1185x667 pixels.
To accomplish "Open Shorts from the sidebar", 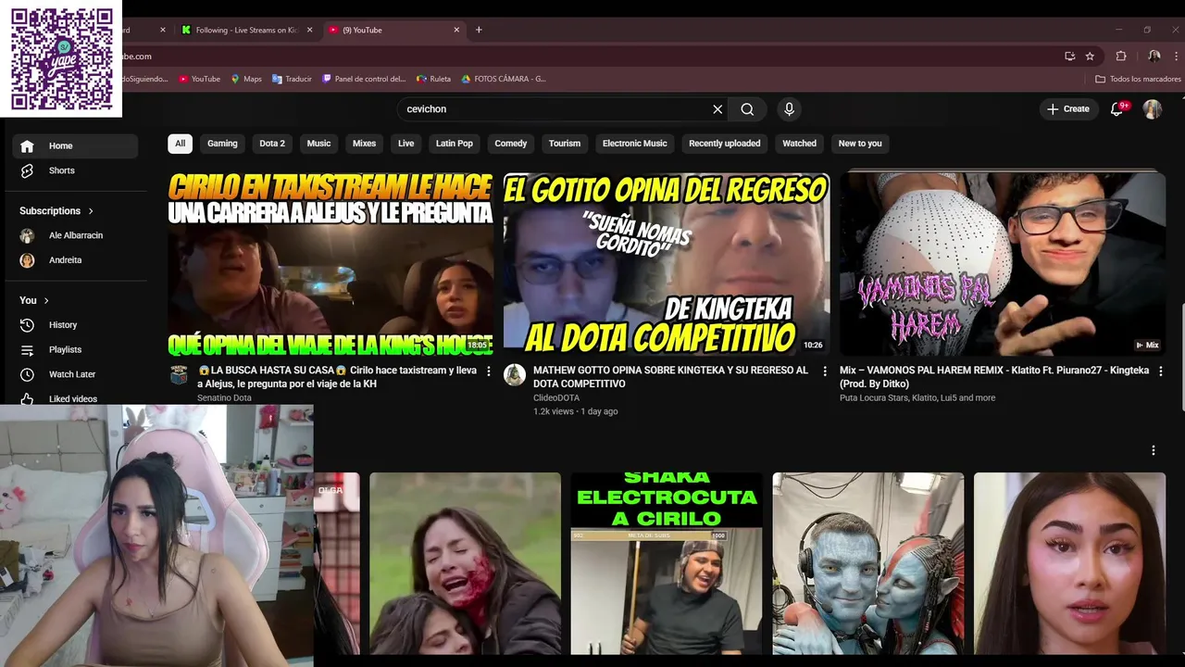I will click(x=75, y=170).
